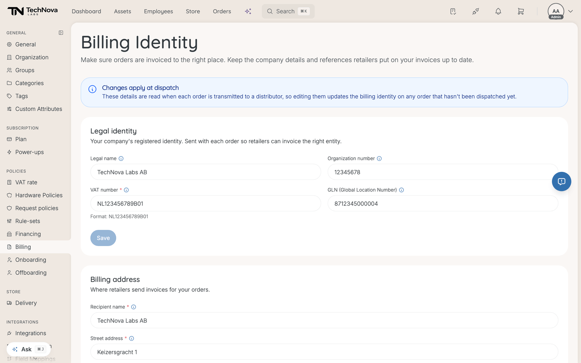Click the rocket icon in header
Screen dimensions: 581x363
(x=476, y=11)
